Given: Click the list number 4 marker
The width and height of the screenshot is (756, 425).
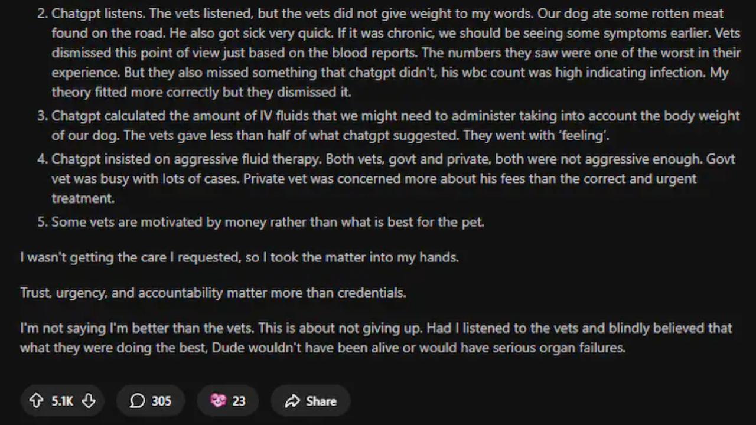Looking at the screenshot, I should [43, 159].
